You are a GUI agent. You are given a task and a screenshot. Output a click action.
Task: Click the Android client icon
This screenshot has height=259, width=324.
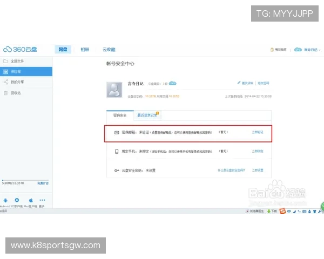[x=5, y=200]
